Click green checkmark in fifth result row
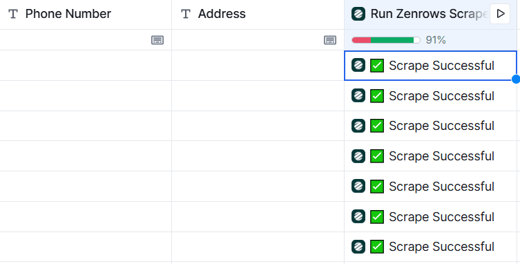520x264 pixels. pyautogui.click(x=377, y=187)
